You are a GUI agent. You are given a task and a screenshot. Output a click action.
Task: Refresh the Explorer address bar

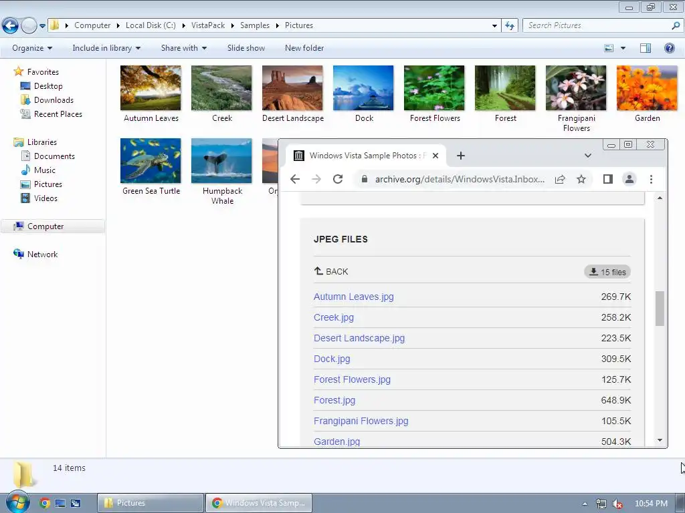click(509, 26)
